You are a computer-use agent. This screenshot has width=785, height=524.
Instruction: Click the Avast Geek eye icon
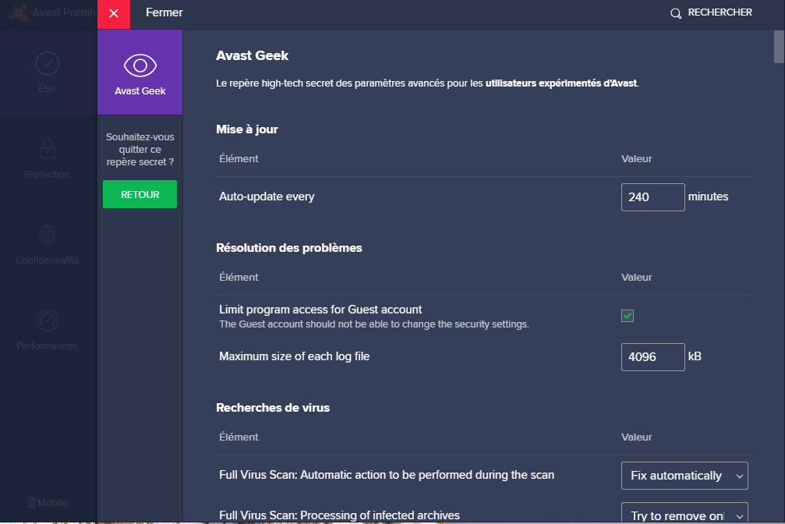point(140,65)
